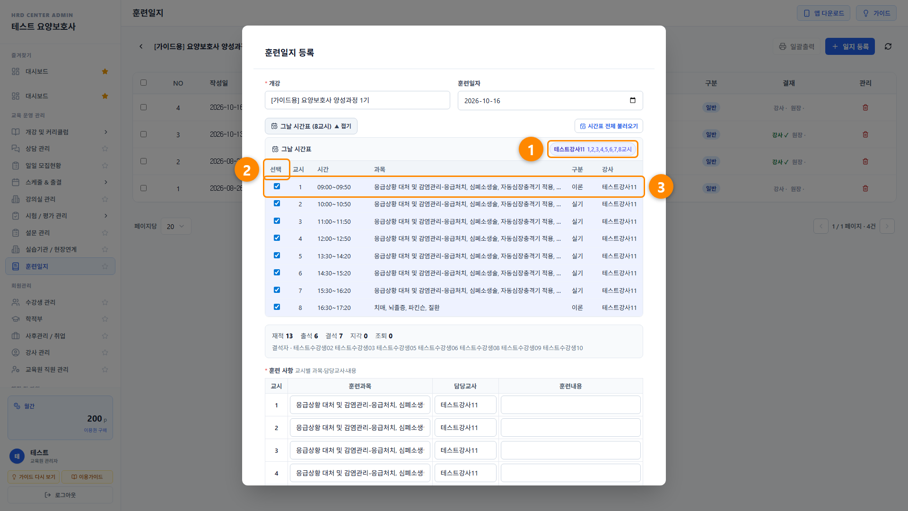
Task: Expand 개강 및 커리큘럼 menu
Action: pos(60,132)
